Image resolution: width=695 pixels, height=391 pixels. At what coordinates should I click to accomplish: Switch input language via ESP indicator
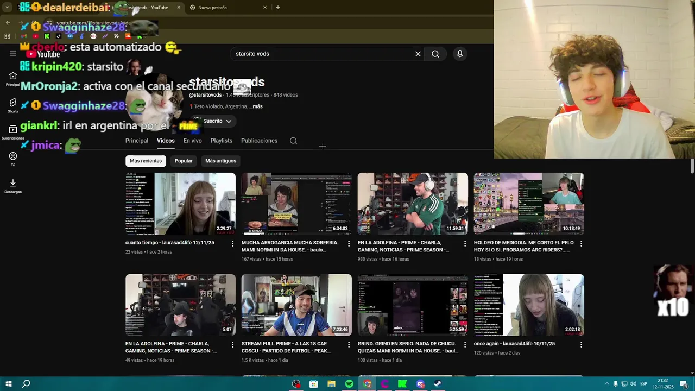[643, 384]
